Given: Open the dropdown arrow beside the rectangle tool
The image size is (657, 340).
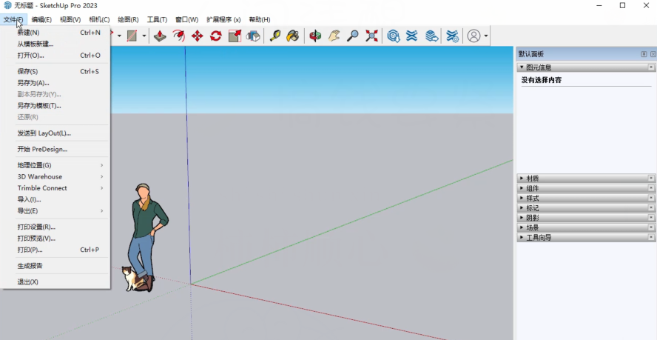Looking at the screenshot, I should pyautogui.click(x=144, y=36).
